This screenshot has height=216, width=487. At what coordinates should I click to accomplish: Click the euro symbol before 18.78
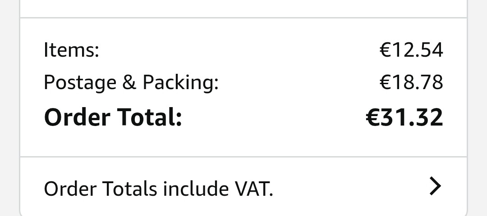point(385,83)
